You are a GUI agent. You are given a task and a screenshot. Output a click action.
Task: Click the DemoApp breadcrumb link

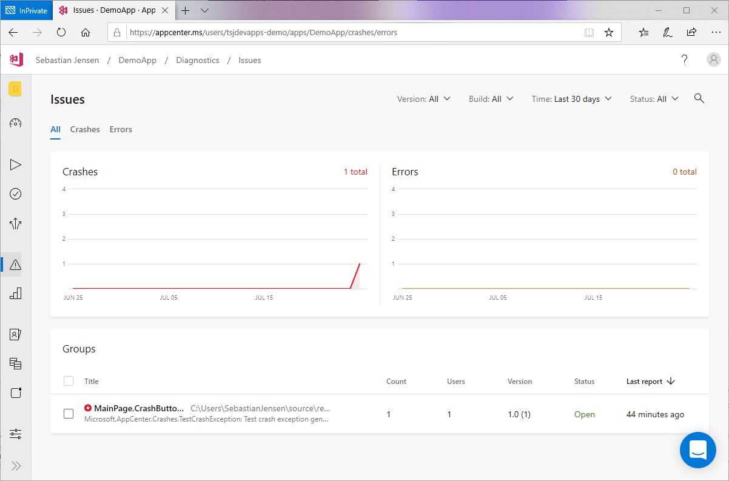click(138, 60)
